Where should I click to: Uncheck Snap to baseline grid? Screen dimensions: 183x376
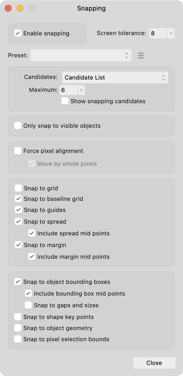[x=18, y=199]
